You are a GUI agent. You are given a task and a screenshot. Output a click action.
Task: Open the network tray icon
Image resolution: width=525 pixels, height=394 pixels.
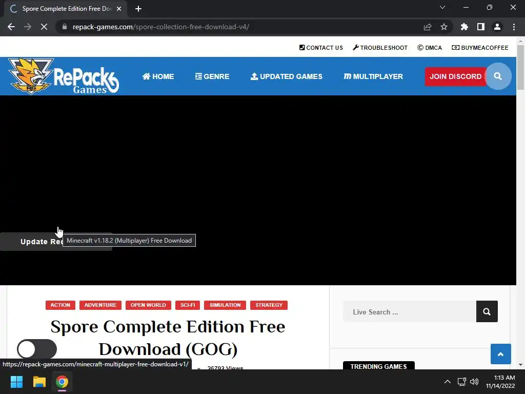[462, 382]
